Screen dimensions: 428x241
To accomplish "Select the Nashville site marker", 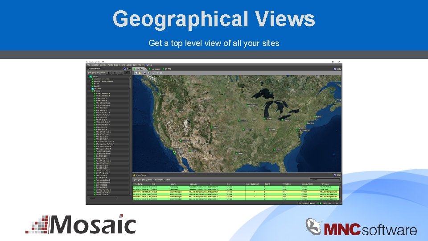I will click(x=267, y=129).
